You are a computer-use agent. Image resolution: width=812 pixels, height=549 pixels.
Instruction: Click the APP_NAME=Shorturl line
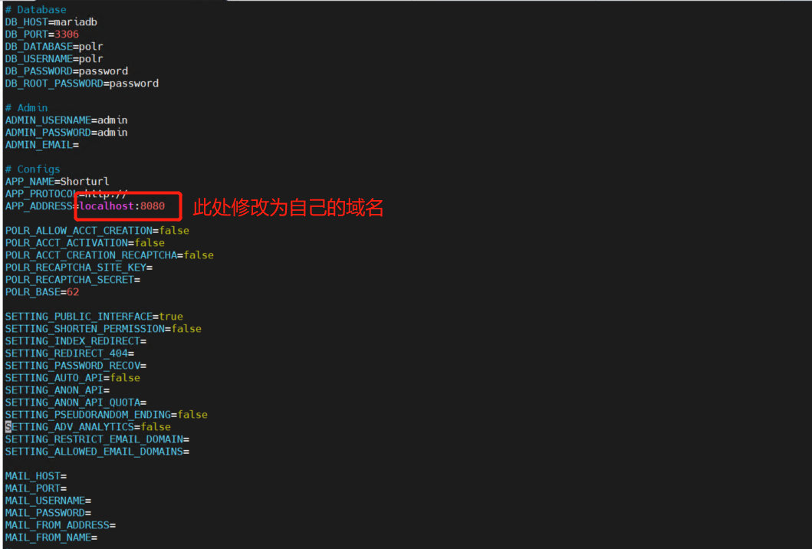point(57,182)
